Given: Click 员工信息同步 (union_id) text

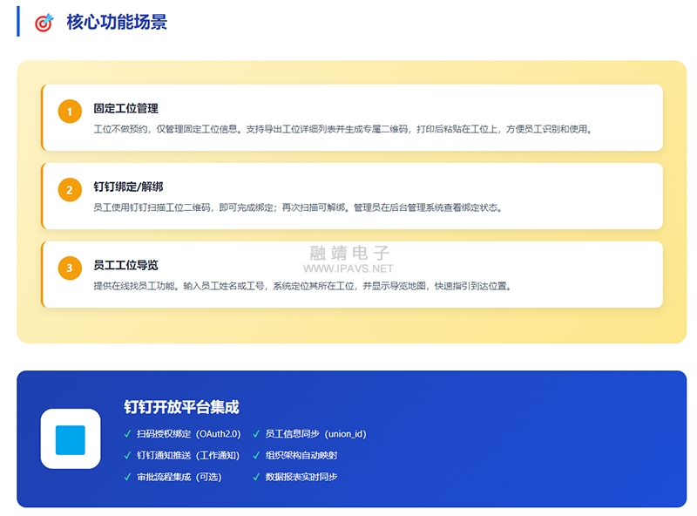Looking at the screenshot, I should 316,434.
